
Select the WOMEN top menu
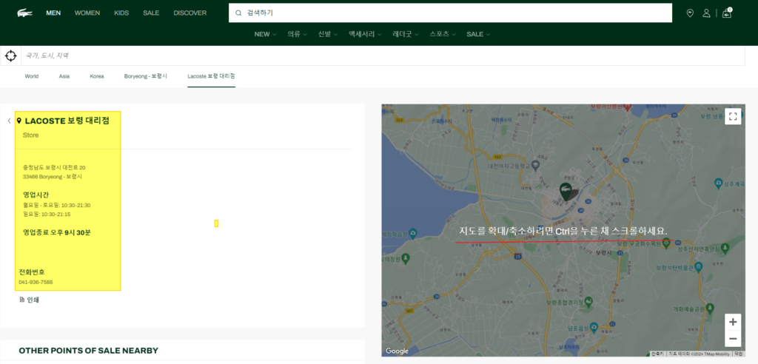tap(87, 13)
